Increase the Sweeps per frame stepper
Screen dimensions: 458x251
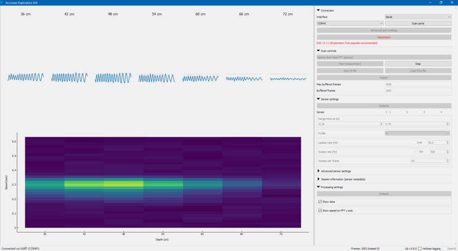click(x=448, y=160)
